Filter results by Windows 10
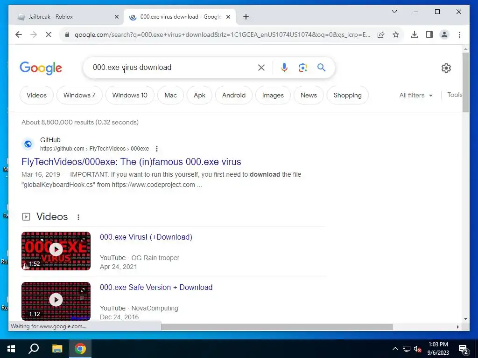 pyautogui.click(x=130, y=95)
